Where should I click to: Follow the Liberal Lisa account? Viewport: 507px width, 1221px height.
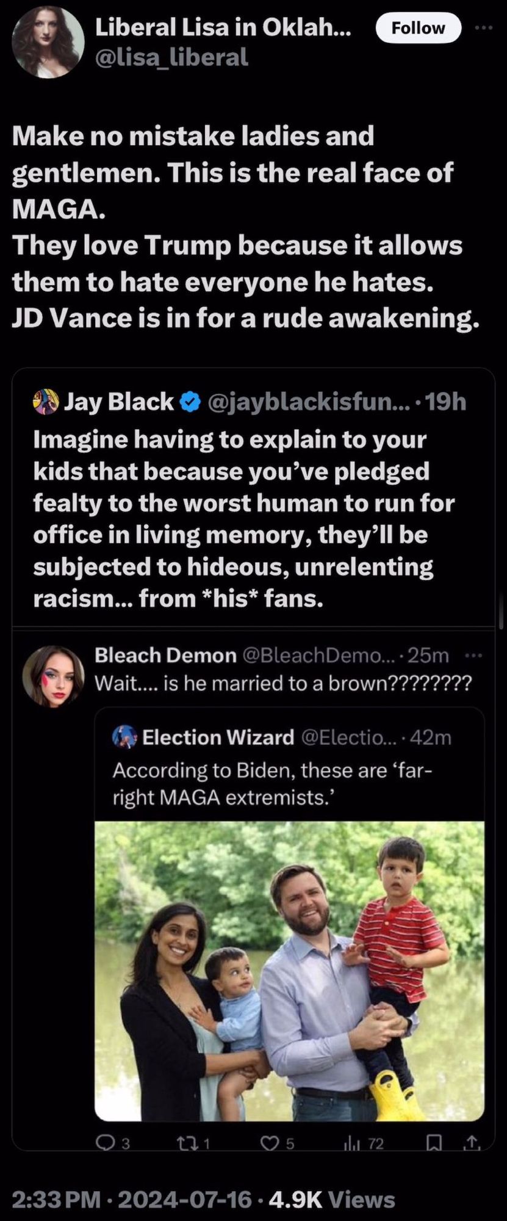[x=418, y=28]
